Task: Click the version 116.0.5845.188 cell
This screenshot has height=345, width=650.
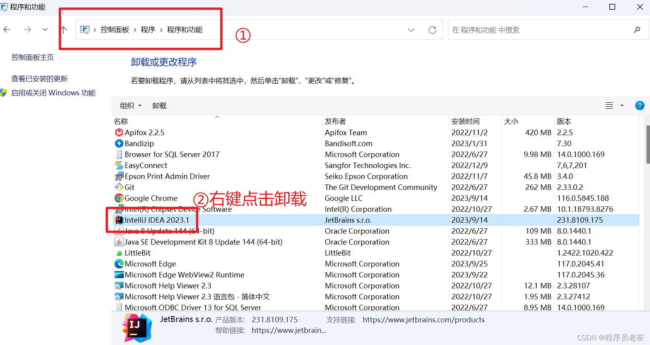Action: pos(583,198)
